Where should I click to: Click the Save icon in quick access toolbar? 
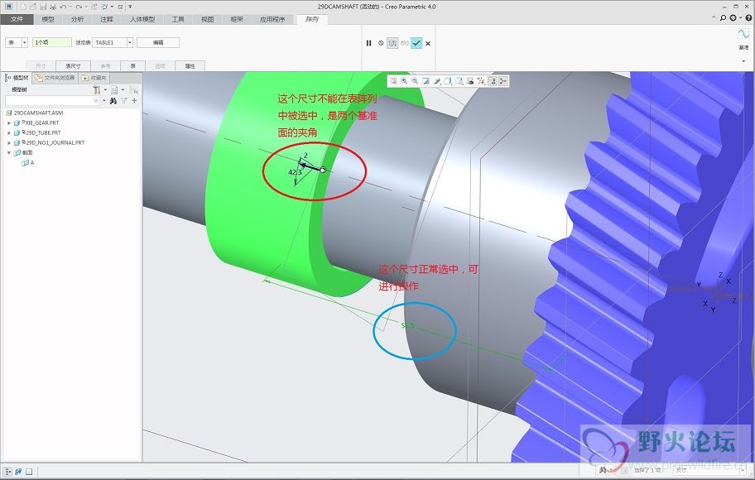(x=43, y=7)
